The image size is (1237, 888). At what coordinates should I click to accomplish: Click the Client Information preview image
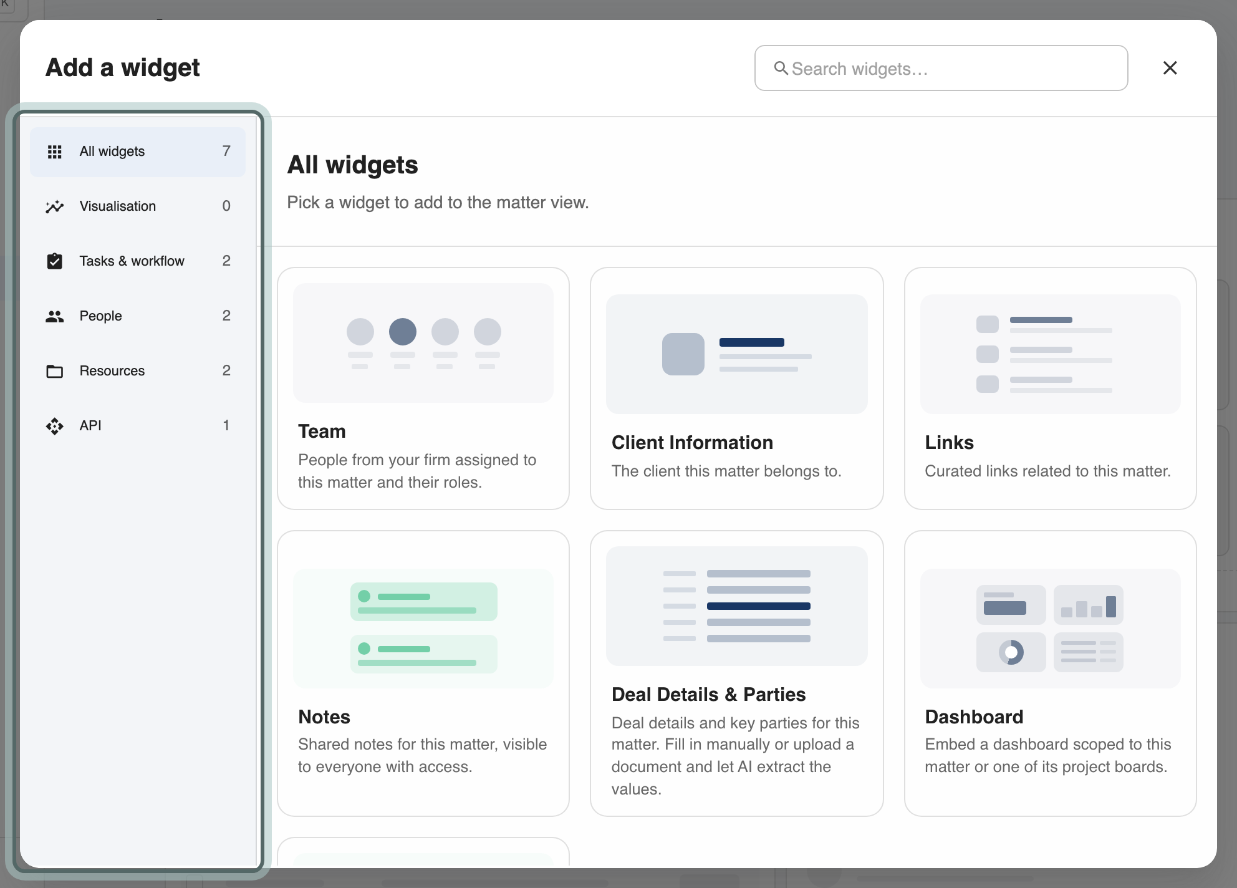737,354
